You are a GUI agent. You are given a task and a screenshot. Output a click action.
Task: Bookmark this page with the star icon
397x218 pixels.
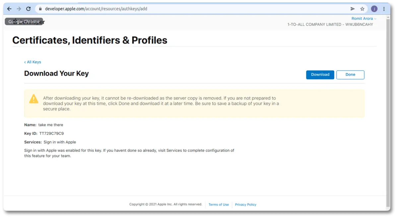(x=362, y=9)
